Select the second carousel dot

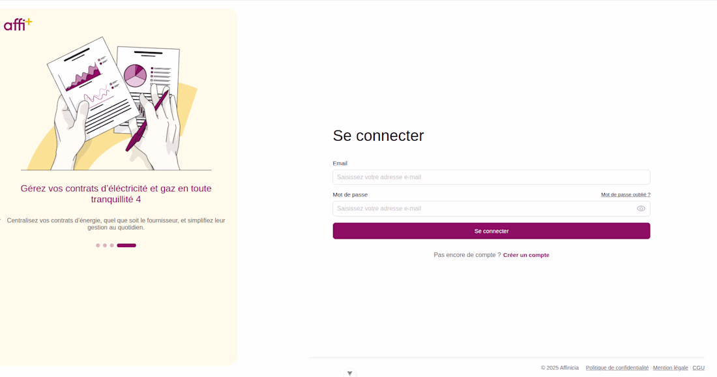point(105,246)
